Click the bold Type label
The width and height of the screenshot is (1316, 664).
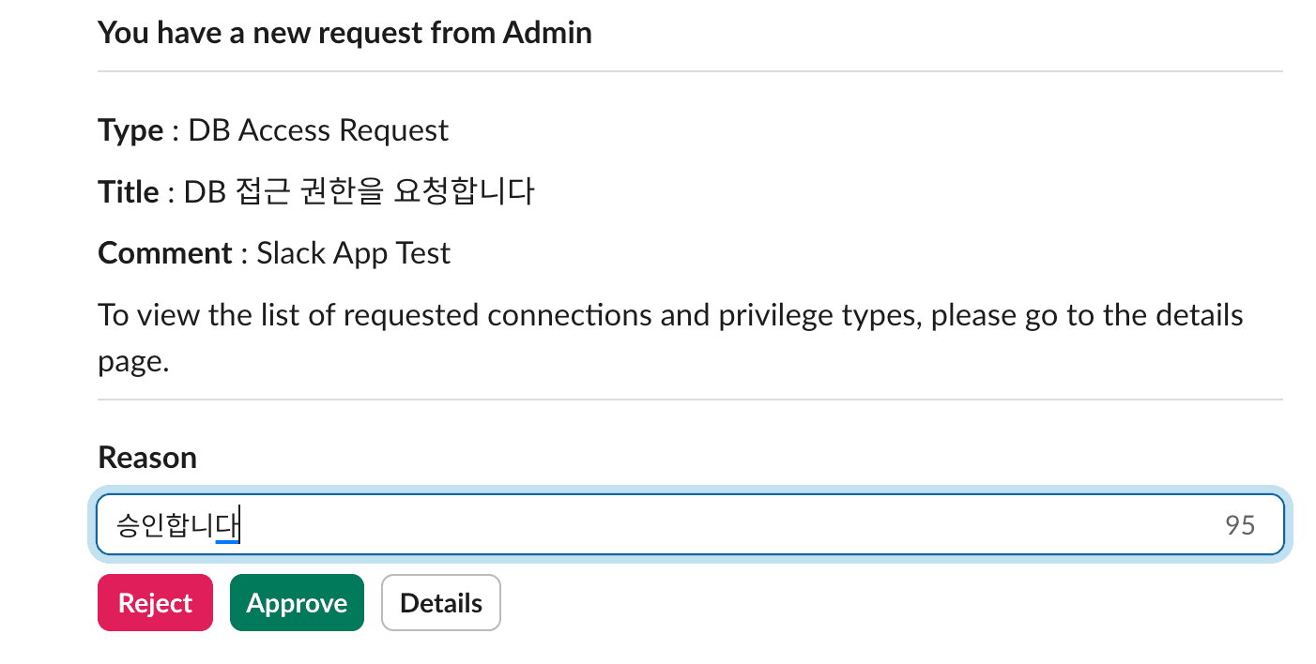[x=130, y=130]
